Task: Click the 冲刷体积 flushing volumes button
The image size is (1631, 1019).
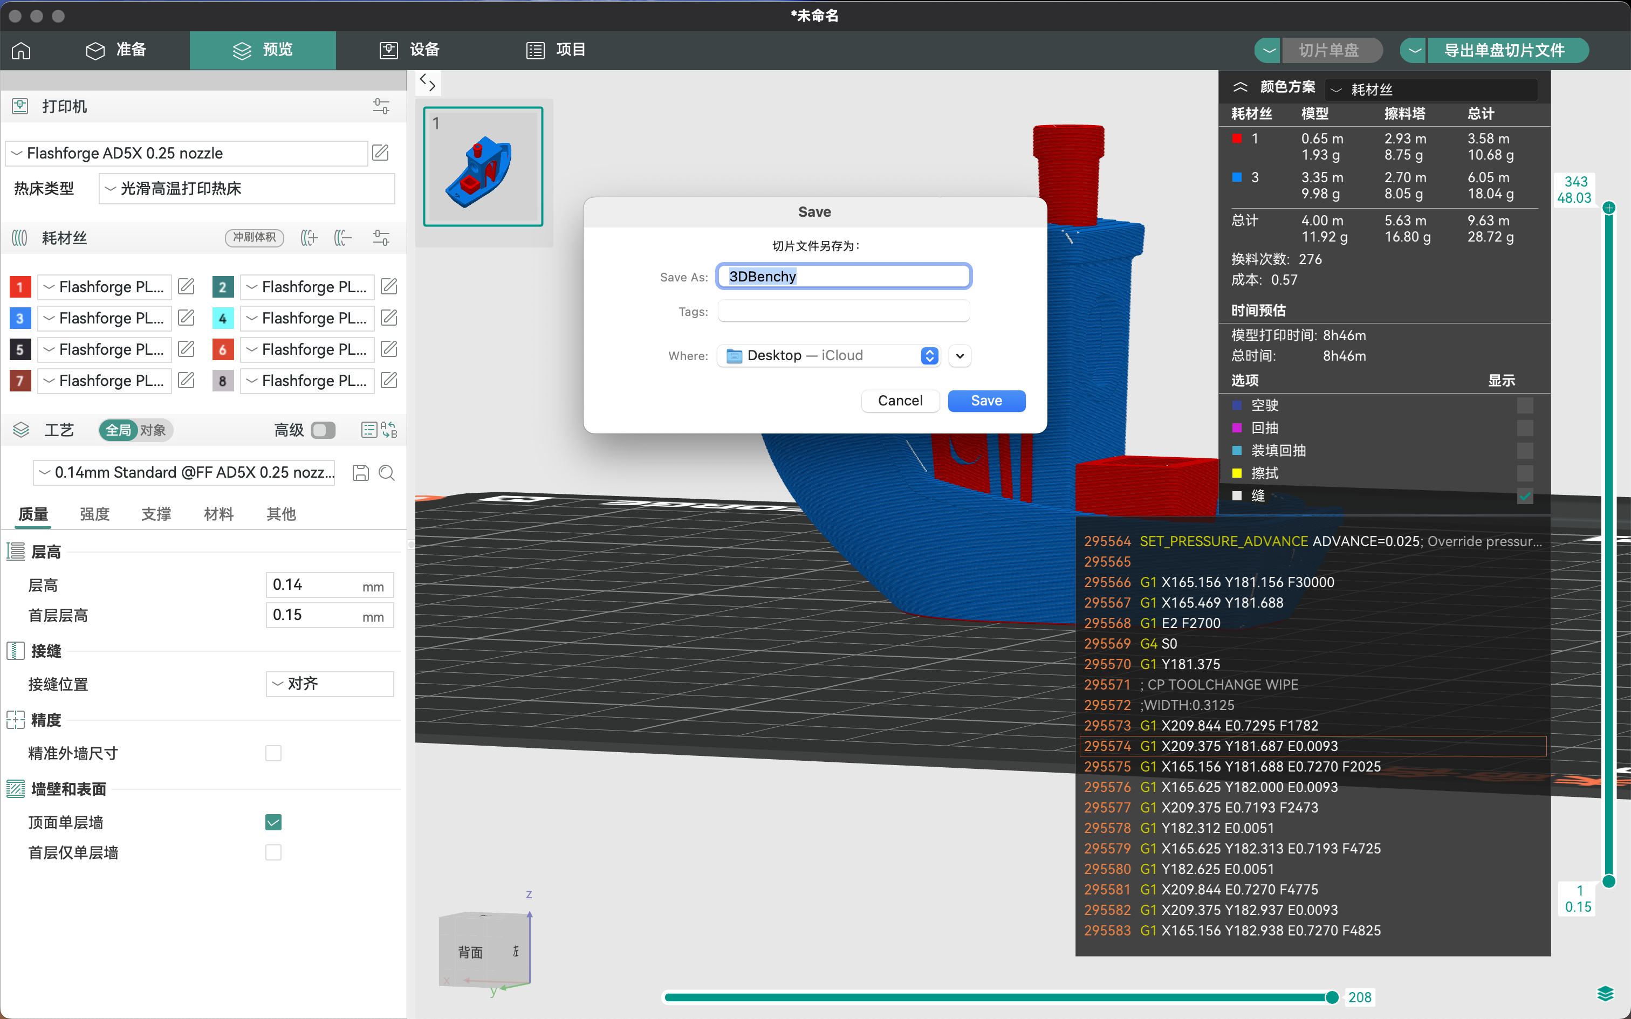Action: click(254, 237)
